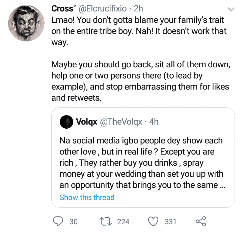Like the tweet with the heart icon
Viewport: 243px width, 232px height.
(x=154, y=221)
